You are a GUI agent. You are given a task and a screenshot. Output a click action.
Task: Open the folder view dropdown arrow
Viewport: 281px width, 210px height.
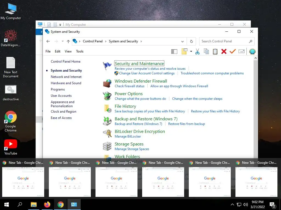pos(191,52)
